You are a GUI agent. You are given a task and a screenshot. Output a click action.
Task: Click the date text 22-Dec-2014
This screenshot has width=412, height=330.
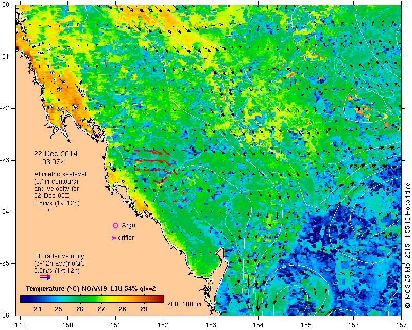[x=56, y=154]
